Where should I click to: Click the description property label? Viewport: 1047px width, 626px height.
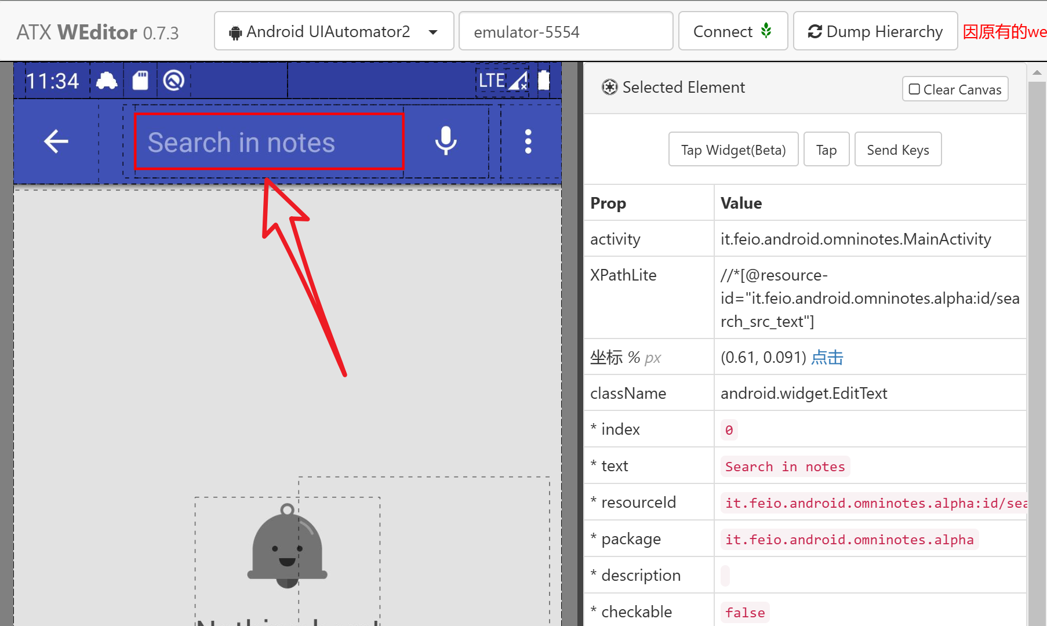pos(635,575)
